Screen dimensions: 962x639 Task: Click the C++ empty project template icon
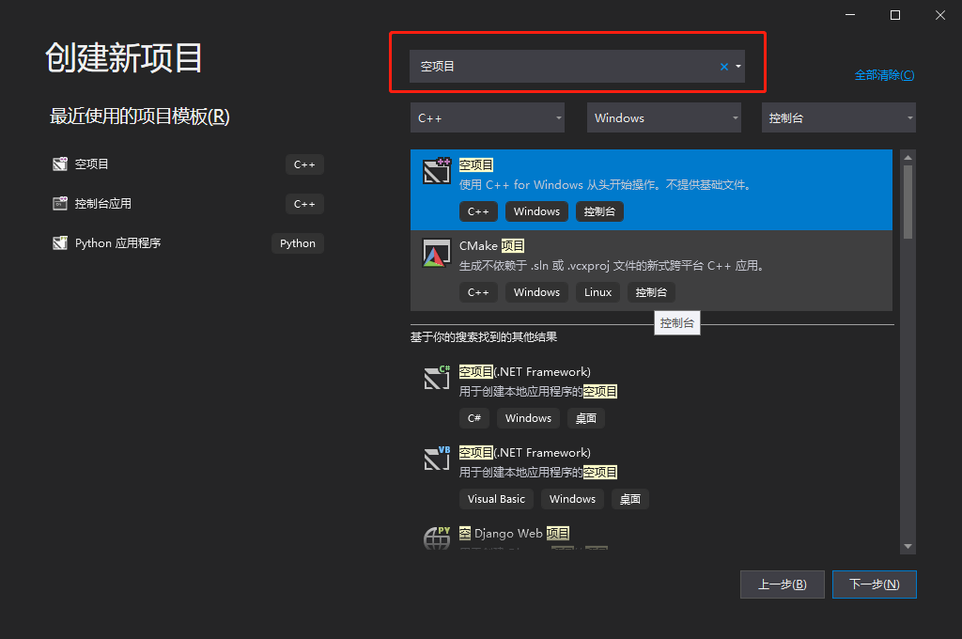tap(437, 171)
